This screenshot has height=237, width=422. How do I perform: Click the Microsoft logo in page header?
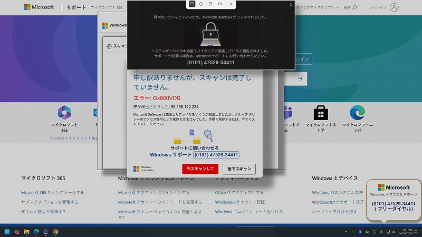(39, 8)
